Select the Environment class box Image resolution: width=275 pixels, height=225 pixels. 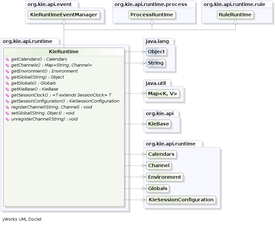165,177
